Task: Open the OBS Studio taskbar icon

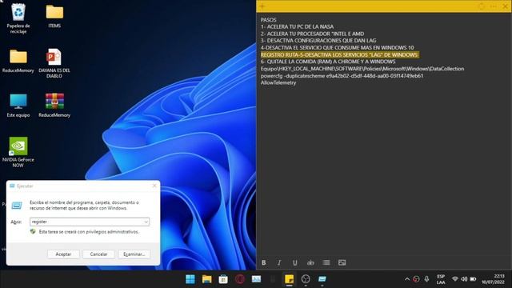Action: click(x=306, y=279)
